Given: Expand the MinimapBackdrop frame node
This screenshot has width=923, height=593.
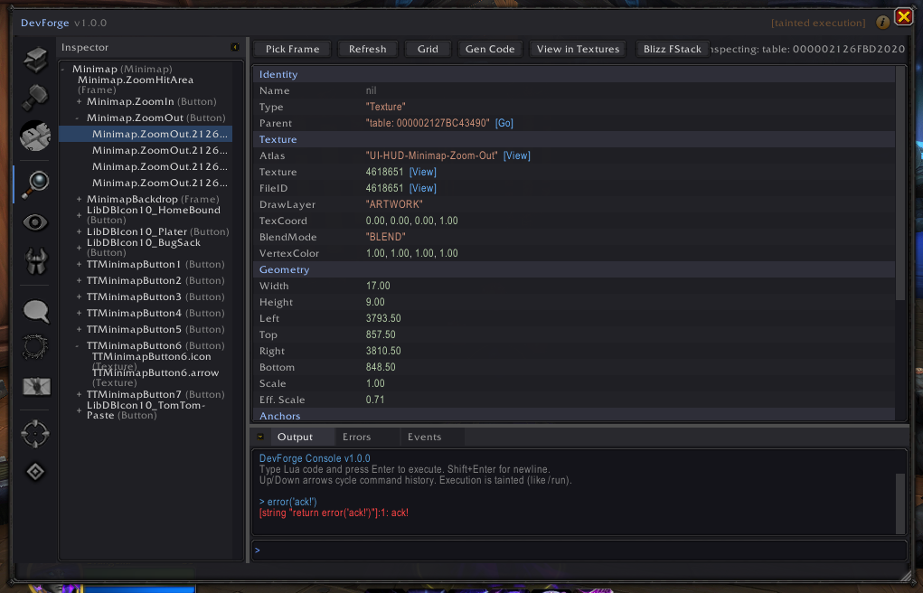Looking at the screenshot, I should click(78, 199).
